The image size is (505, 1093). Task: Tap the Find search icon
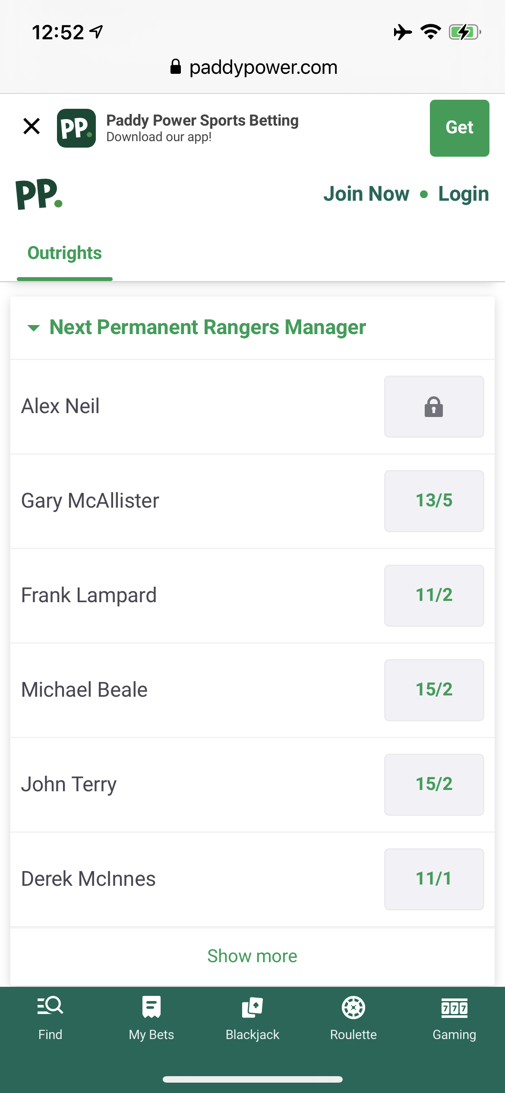click(x=50, y=1007)
